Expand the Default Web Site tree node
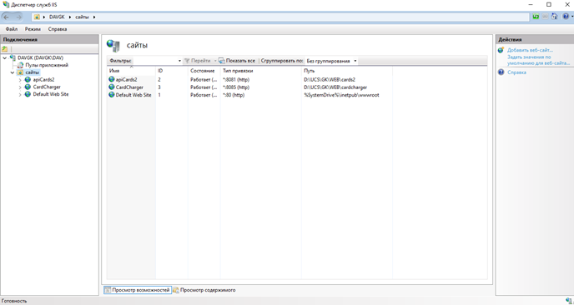 tap(20, 94)
